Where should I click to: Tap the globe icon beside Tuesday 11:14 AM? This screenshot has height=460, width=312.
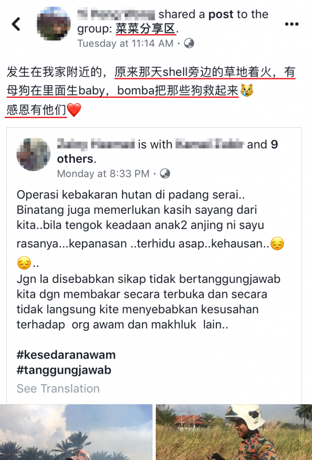tap(189, 44)
